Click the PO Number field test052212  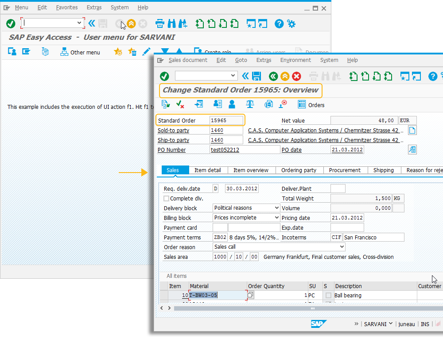tap(245, 150)
